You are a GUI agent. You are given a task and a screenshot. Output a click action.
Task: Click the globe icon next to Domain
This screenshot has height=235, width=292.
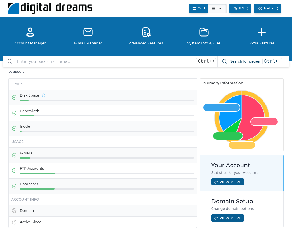tap(14, 211)
